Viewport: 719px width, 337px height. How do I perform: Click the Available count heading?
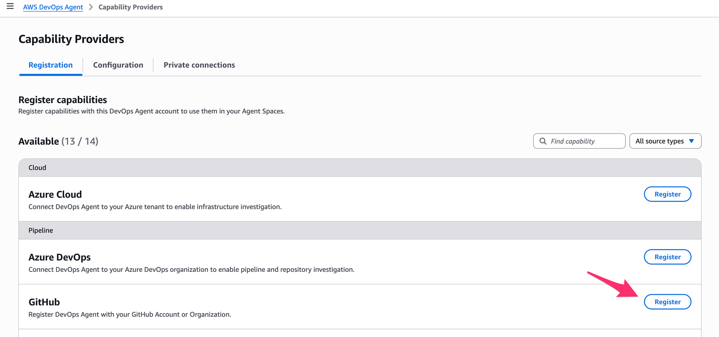coord(58,141)
